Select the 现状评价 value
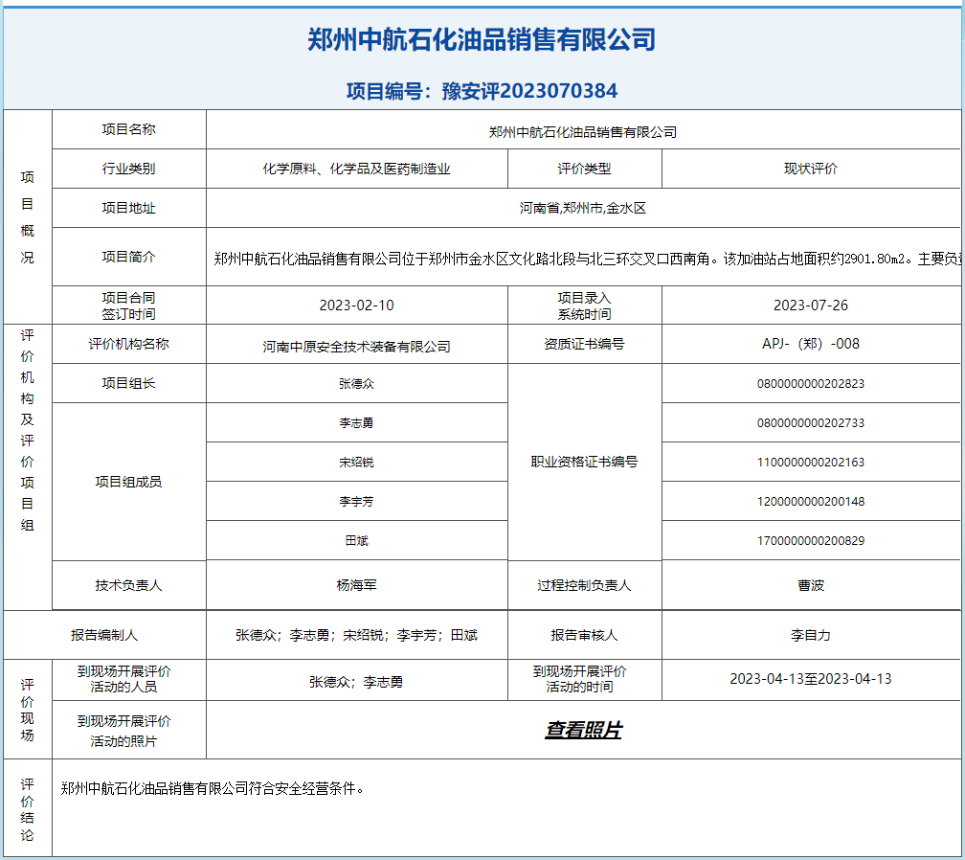Screen dimensions: 965x860 coord(811,169)
